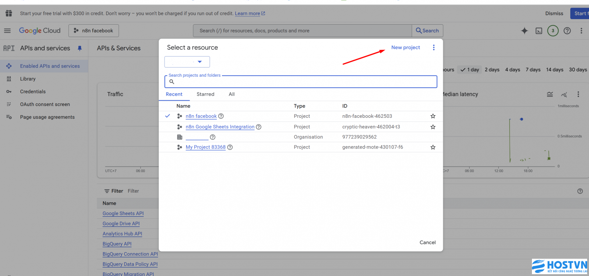Select 4 days time range
The width and height of the screenshot is (589, 276).
tap(513, 70)
